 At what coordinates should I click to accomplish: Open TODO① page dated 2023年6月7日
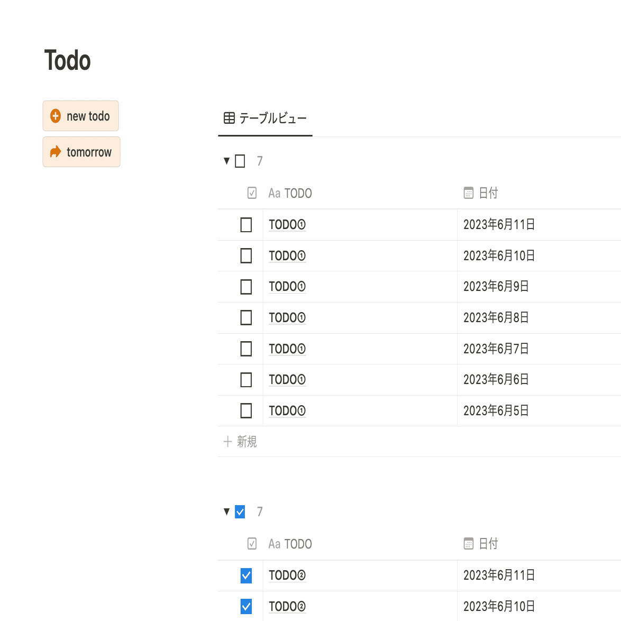(287, 349)
